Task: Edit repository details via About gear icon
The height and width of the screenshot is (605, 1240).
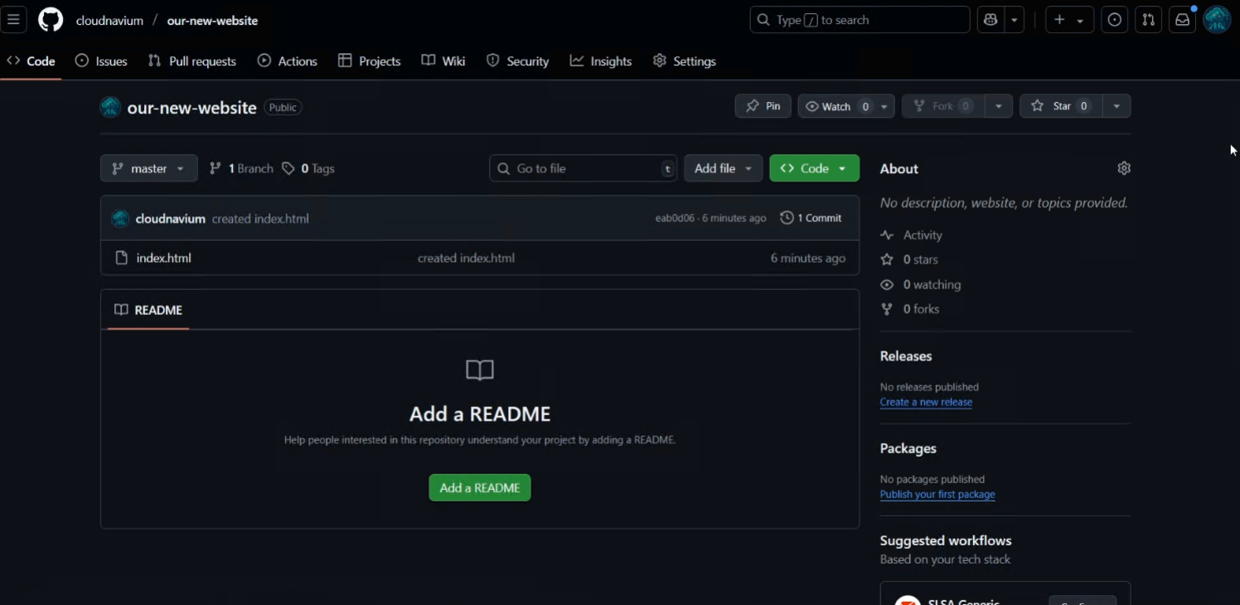Action: click(1124, 168)
